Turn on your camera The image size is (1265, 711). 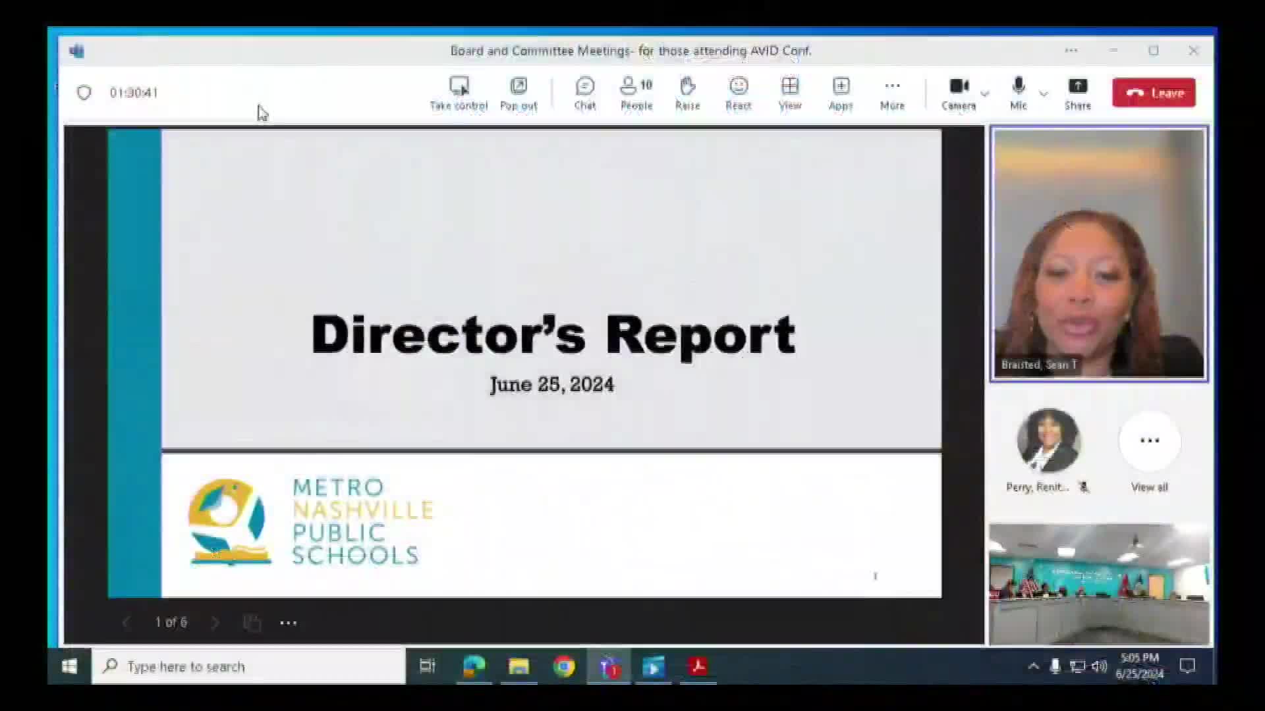tap(959, 92)
